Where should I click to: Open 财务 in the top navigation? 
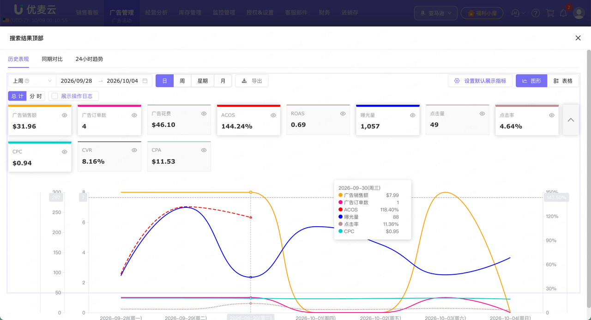pyautogui.click(x=325, y=13)
